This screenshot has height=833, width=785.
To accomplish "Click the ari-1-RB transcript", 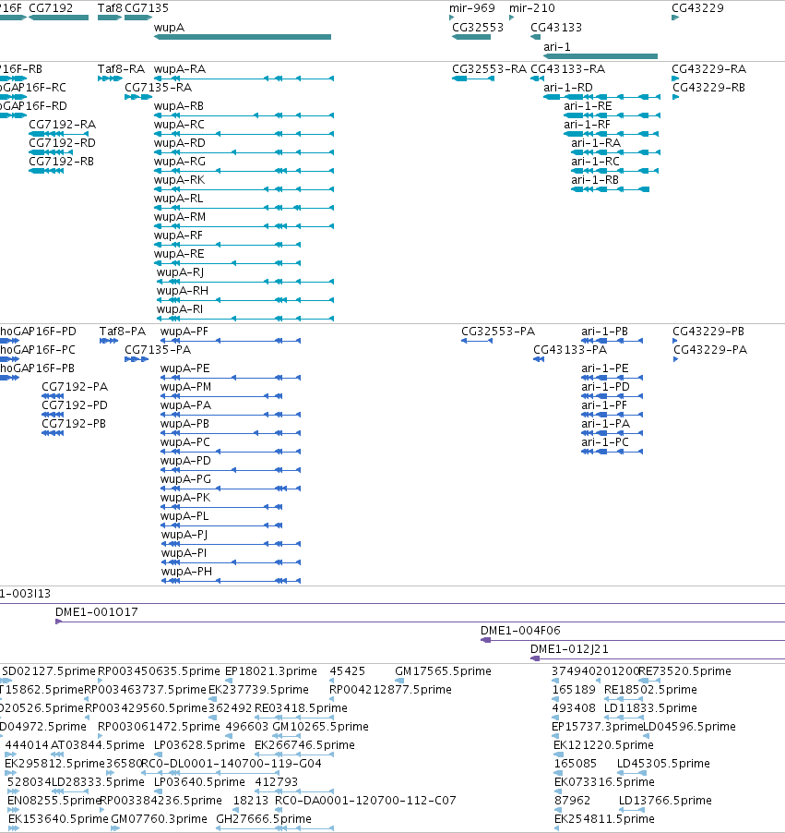I will 595,179.
